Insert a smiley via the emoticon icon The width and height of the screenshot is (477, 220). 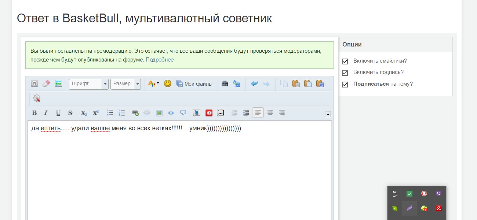click(x=168, y=84)
